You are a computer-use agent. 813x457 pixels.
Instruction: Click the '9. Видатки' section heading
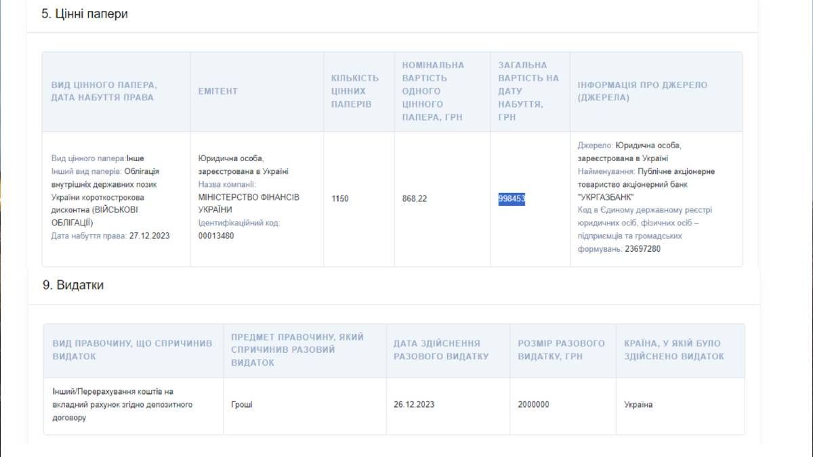point(73,285)
